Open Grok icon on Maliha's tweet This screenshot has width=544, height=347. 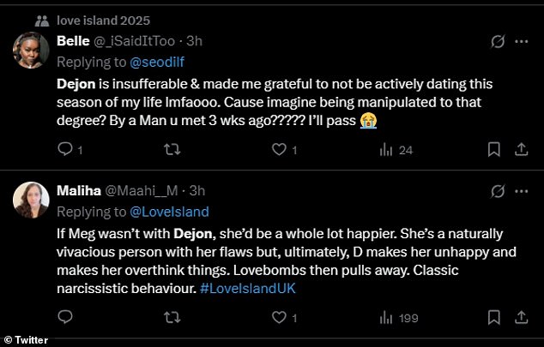(496, 192)
